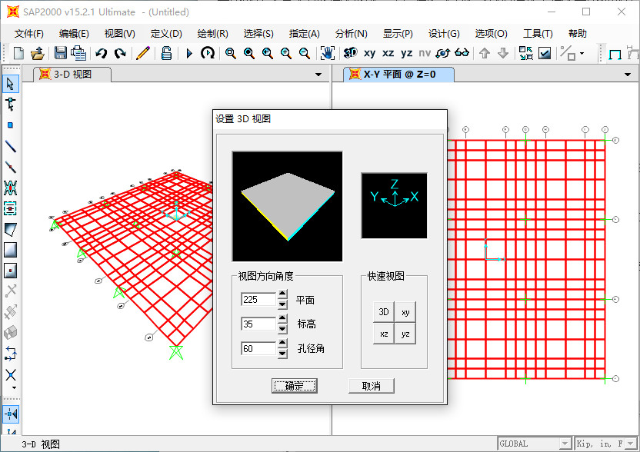
Task: Switch to xz view in toolbar
Action: tap(388, 53)
